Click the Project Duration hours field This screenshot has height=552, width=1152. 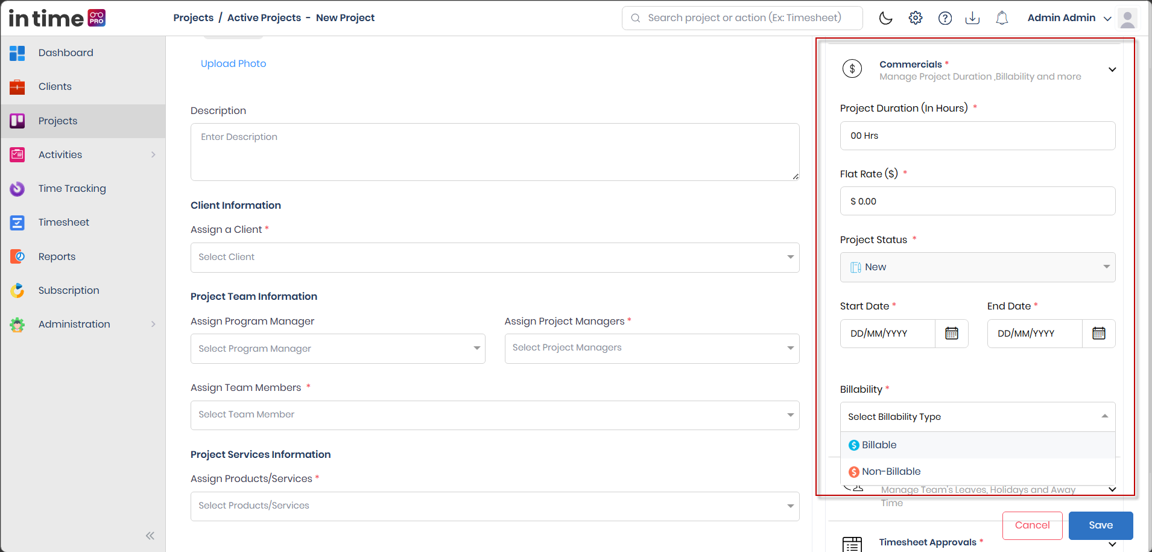pyautogui.click(x=978, y=136)
